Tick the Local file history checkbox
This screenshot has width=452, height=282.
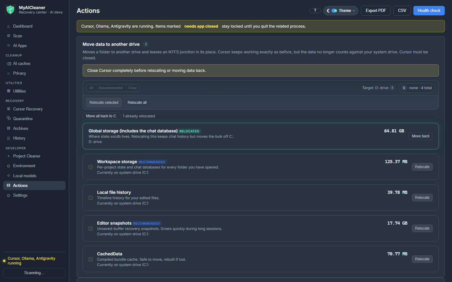click(x=90, y=198)
